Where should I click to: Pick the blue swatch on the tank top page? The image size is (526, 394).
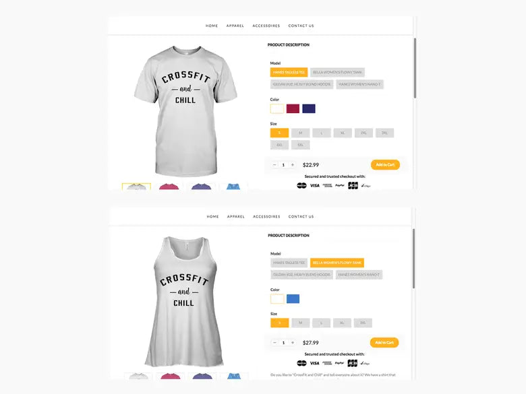point(293,299)
